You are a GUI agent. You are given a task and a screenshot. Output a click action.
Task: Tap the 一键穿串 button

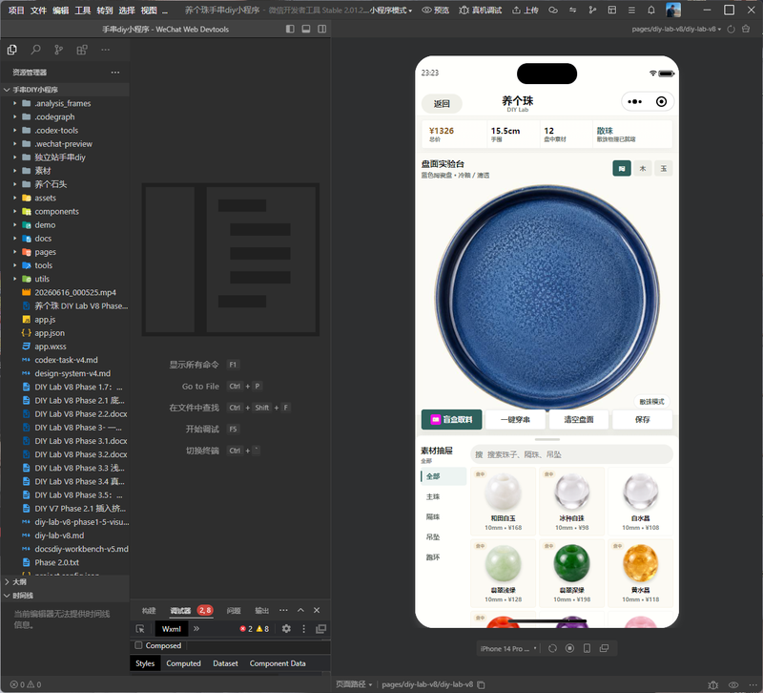click(516, 419)
